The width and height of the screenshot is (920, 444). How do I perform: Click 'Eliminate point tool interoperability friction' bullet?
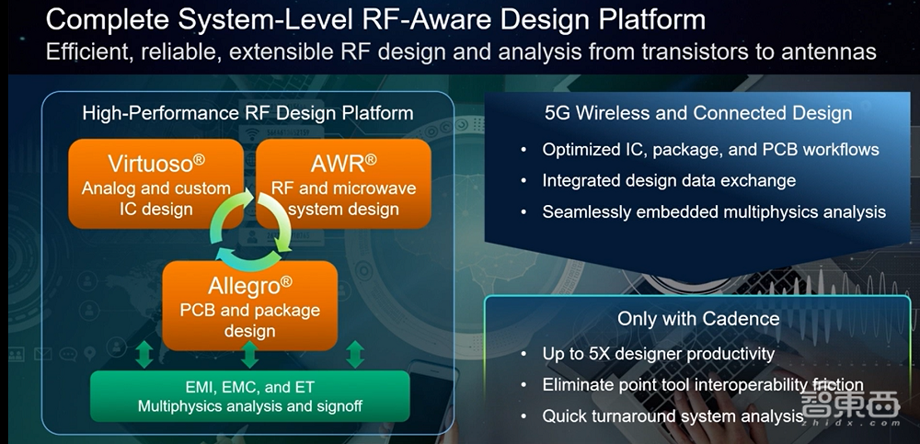tap(702, 384)
